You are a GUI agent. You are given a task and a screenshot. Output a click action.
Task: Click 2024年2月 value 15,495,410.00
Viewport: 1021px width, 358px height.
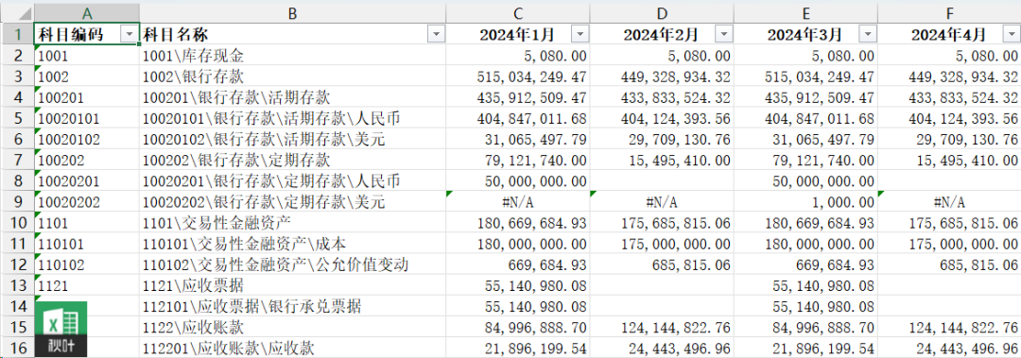tap(661, 161)
